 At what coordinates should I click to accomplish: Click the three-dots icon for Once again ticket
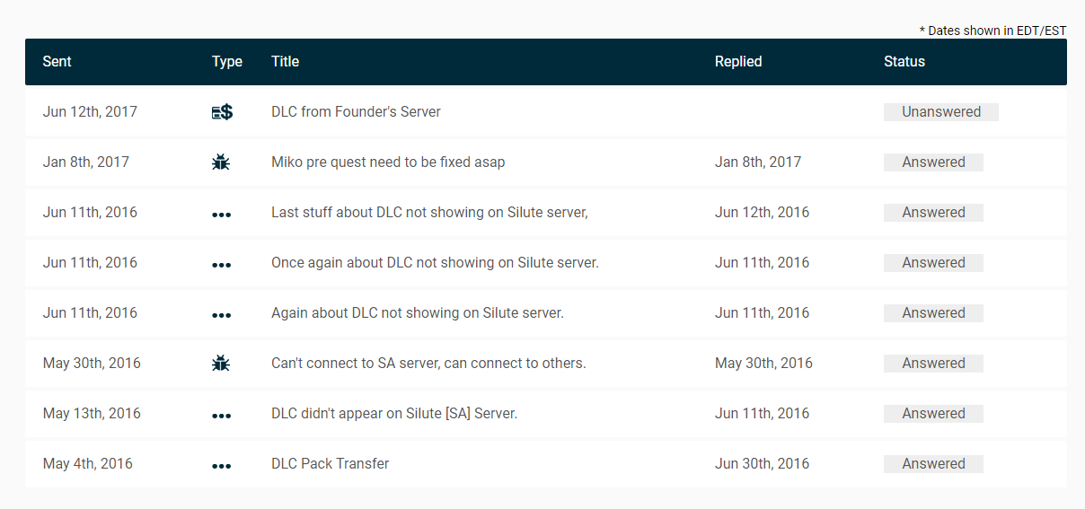point(221,265)
